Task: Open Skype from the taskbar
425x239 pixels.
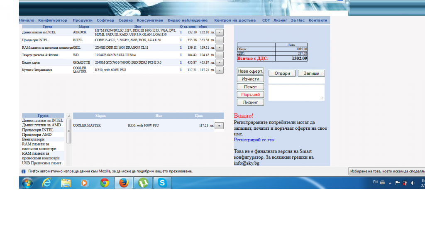Action: [162, 182]
